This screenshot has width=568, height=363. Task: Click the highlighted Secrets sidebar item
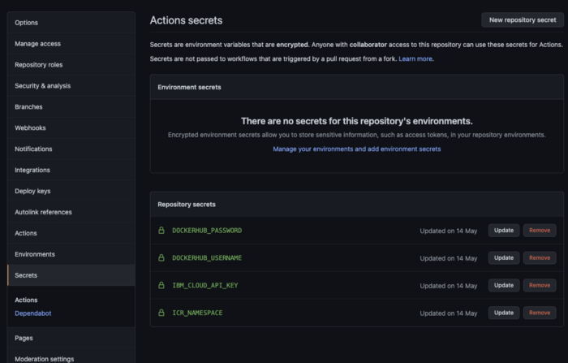(71, 274)
